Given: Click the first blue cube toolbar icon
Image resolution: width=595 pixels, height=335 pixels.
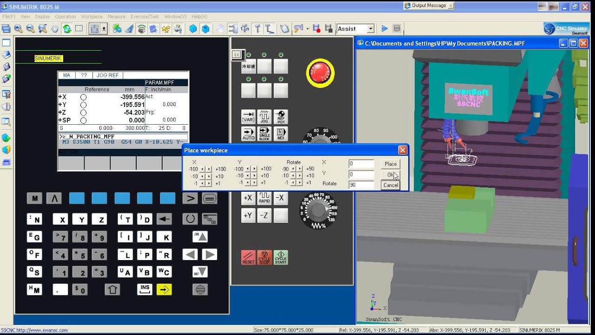Looking at the screenshot, I should [193, 29].
